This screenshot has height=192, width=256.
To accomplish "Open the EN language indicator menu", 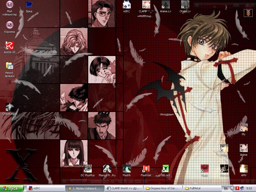I will (x=226, y=188).
